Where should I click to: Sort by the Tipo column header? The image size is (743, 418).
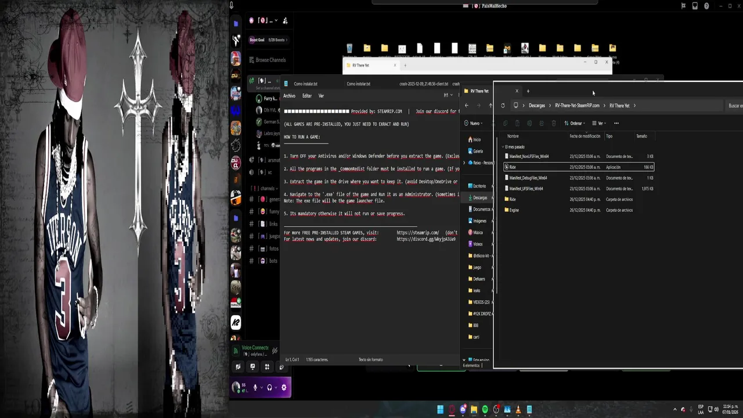point(609,136)
